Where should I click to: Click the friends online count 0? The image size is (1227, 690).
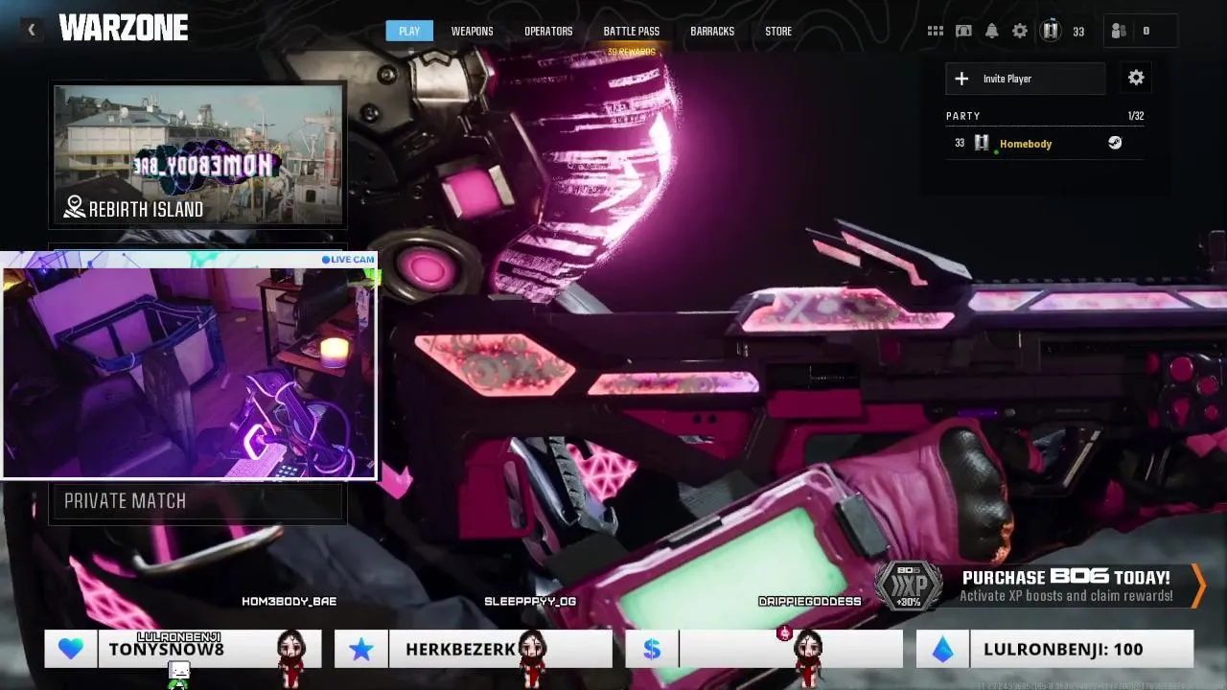[x=1146, y=31]
